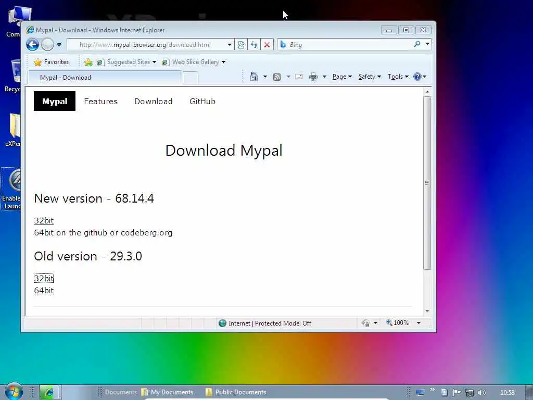Screen dimensions: 533x400
Task: Show hidden tray icons chevron
Action: coord(433,390)
